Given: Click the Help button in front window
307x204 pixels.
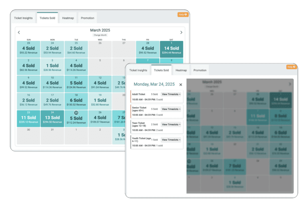Looking at the screenshot, I should (x=292, y=67).
